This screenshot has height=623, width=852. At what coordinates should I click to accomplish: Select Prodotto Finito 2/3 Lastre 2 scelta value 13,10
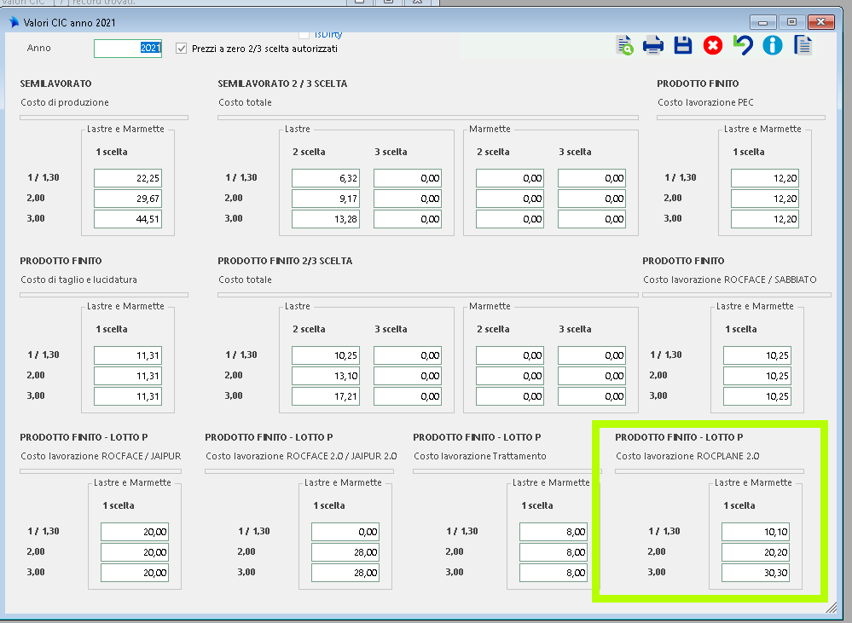tap(326, 376)
